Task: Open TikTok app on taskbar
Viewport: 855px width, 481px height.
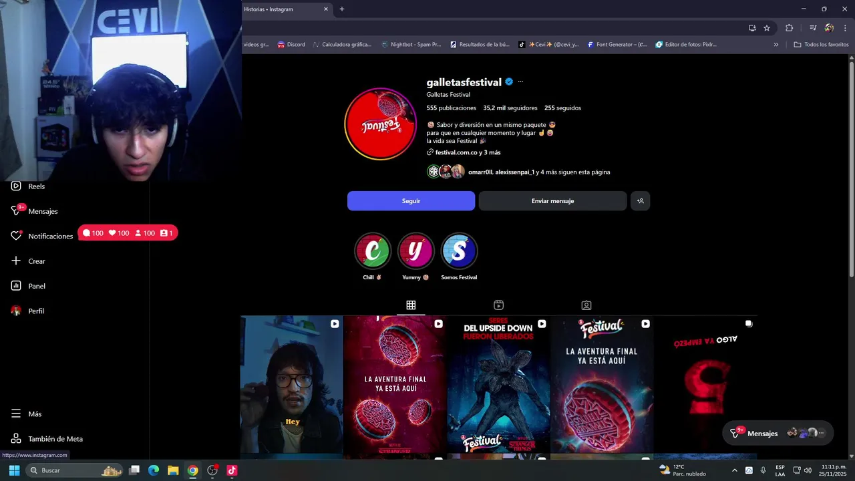Action: (232, 470)
